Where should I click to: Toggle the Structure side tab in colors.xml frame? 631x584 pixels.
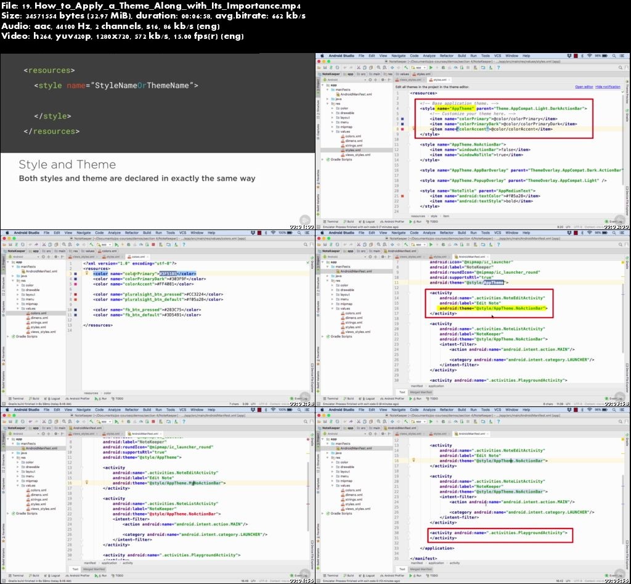tap(4, 286)
